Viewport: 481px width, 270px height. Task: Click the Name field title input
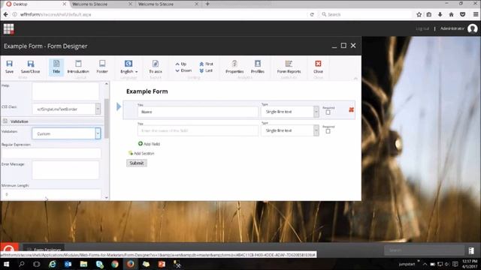(x=198, y=112)
